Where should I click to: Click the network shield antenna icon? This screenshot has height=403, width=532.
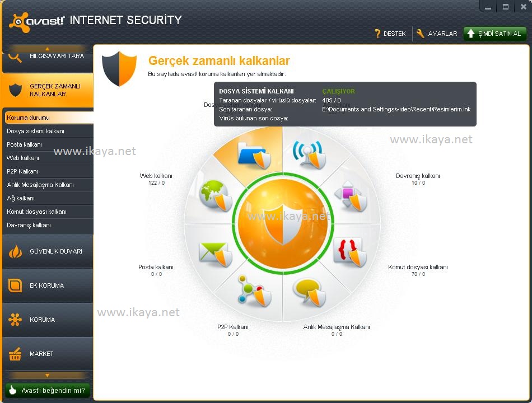click(309, 154)
